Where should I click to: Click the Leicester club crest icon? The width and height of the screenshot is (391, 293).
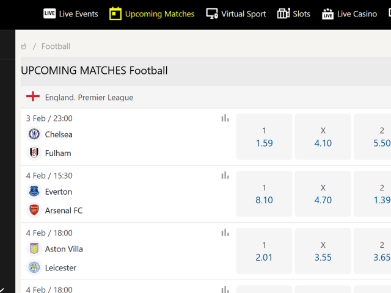[x=34, y=267]
